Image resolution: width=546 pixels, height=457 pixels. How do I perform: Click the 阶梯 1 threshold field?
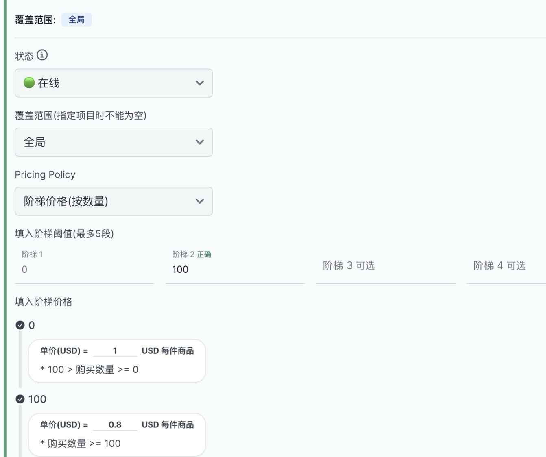(x=85, y=265)
